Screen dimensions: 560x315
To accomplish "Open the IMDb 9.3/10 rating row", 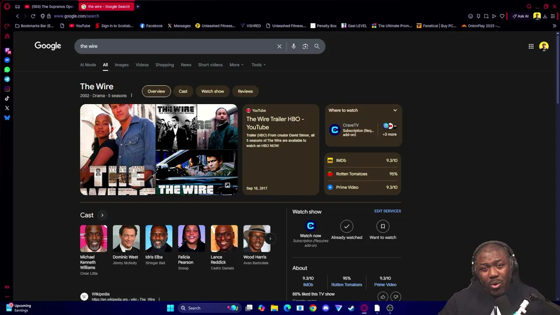I will pos(363,161).
